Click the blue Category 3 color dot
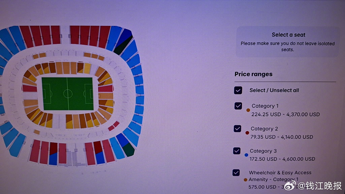Screen dimensions: 345x194 coord(246,155)
